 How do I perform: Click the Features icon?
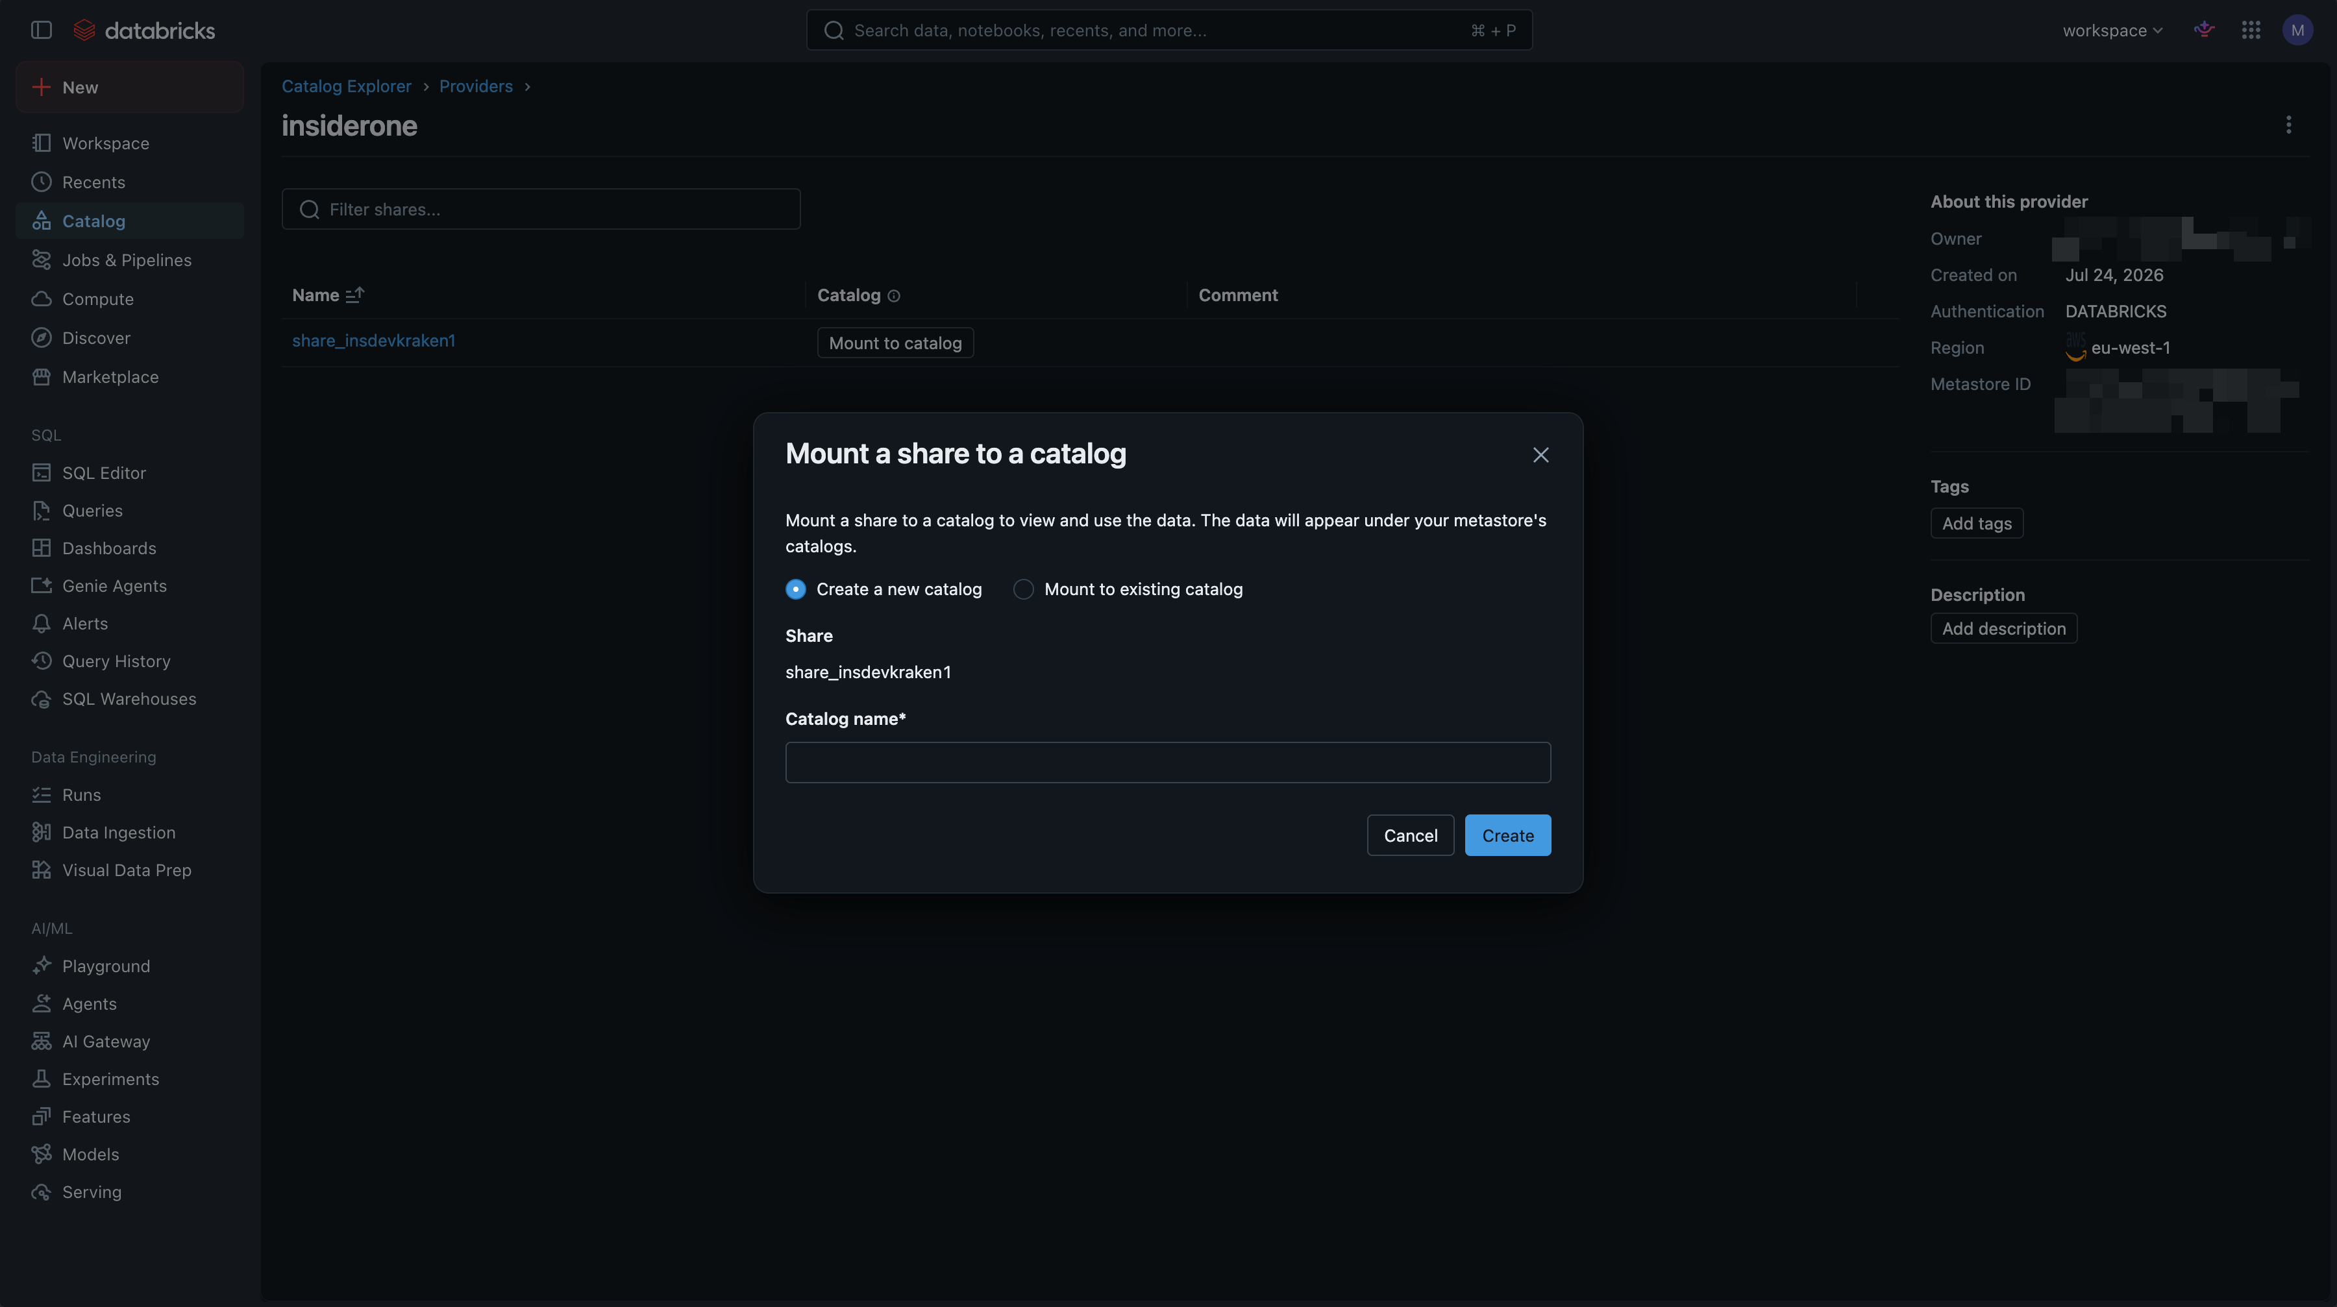pyautogui.click(x=42, y=1116)
